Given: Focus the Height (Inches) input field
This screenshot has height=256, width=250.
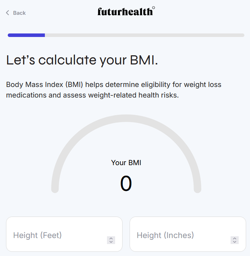Looking at the screenshot, I should coord(180,235).
